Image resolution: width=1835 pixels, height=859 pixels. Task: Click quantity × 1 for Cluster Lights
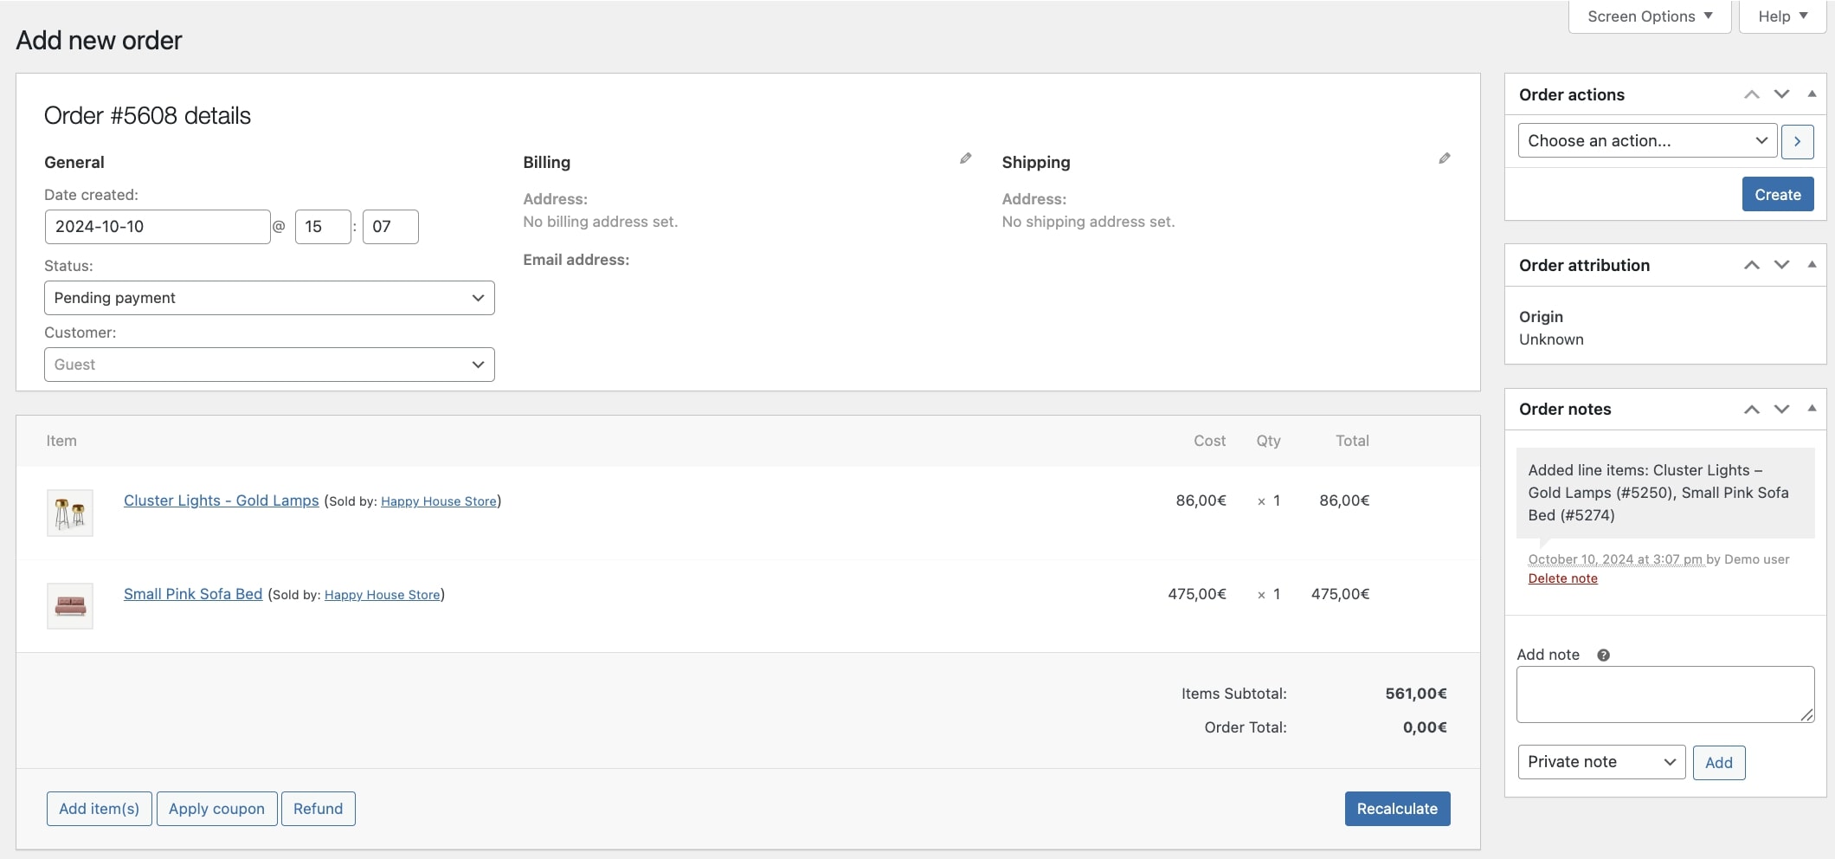point(1269,501)
